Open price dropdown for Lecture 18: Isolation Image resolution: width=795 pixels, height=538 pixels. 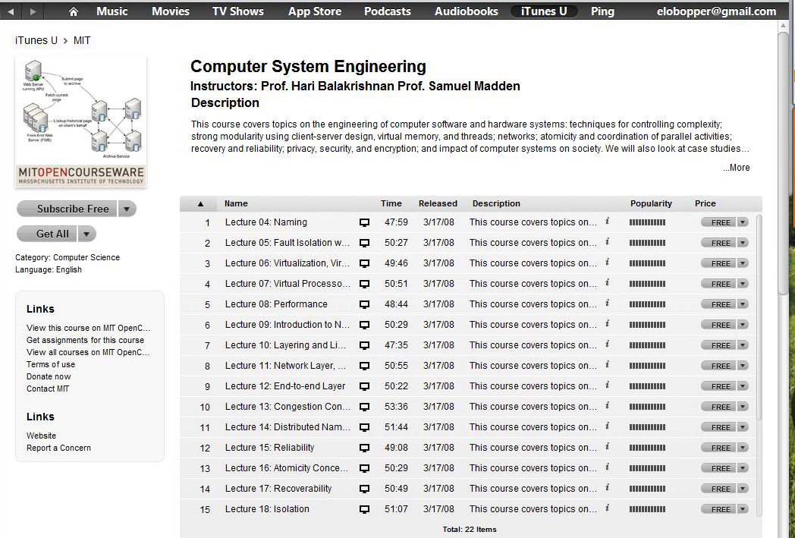[x=743, y=509]
